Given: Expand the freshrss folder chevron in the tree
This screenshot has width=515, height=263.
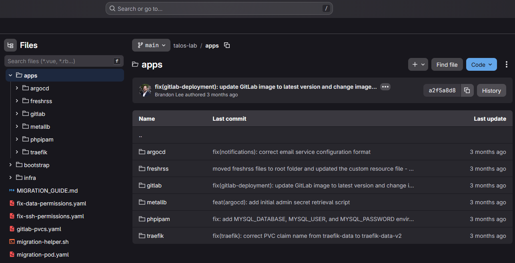Looking at the screenshot, I should point(17,101).
